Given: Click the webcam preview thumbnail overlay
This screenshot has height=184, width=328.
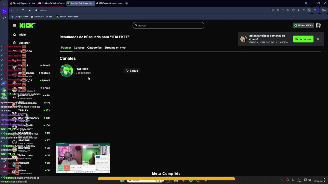Looking at the screenshot, I should (83, 158).
